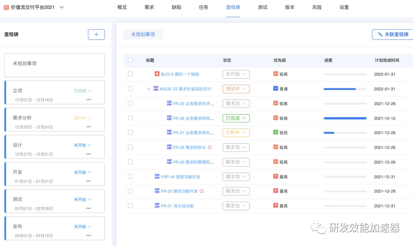This screenshot has height=246, width=413.
Task: Switch to the 测试 tab
Action: click(x=262, y=7)
